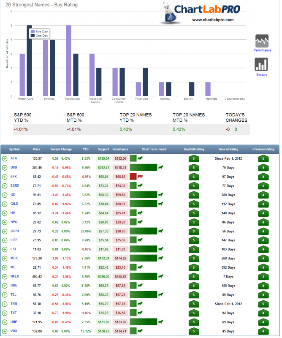Open the Performance chart icon

(262, 41)
